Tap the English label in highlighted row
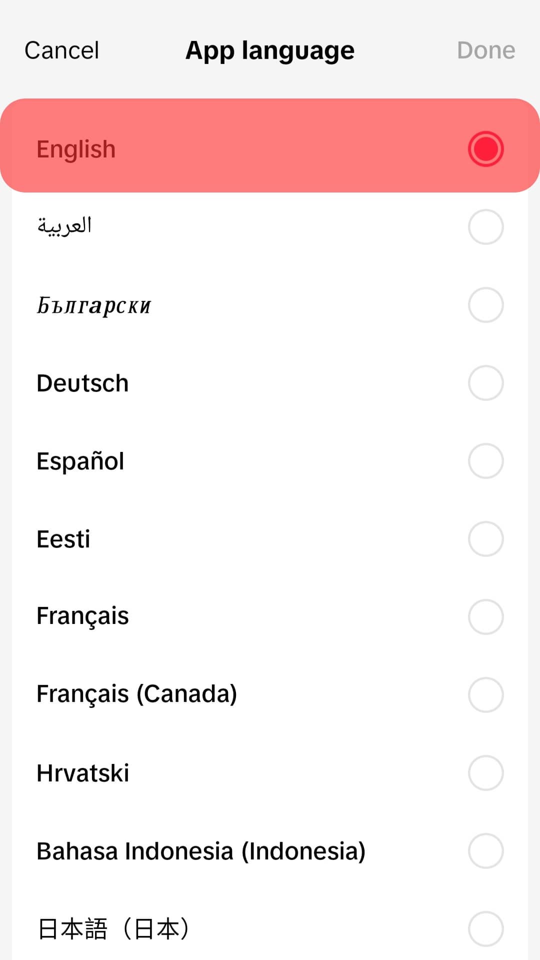540x960 pixels. point(76,149)
